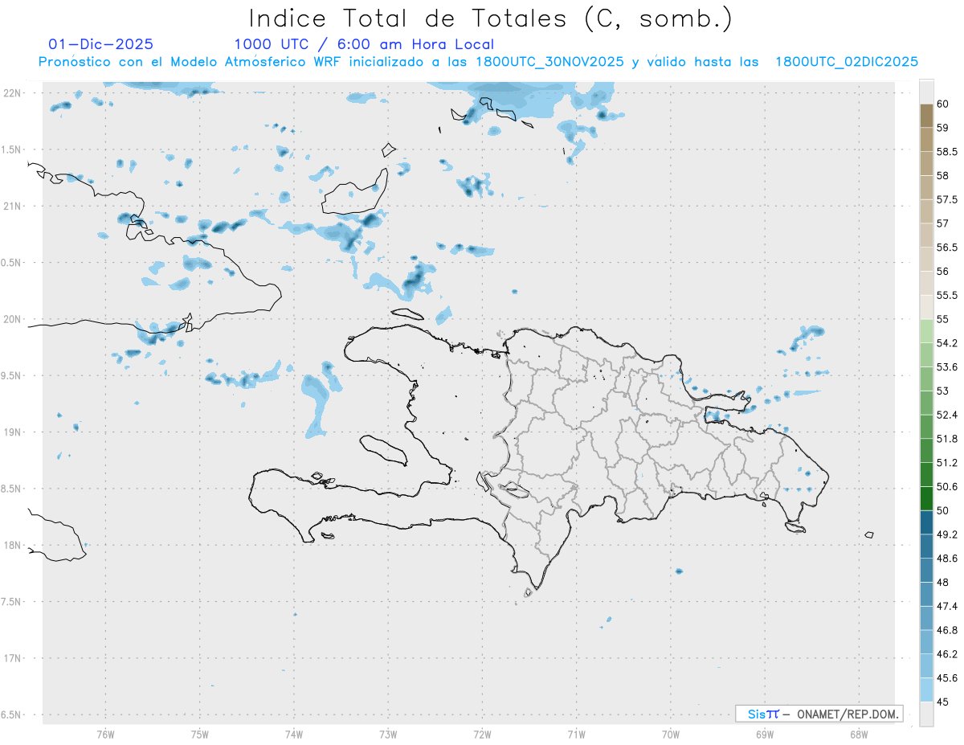The height and width of the screenshot is (745, 964).
Task: Click the '76W' longitude label
Action: click(x=105, y=734)
